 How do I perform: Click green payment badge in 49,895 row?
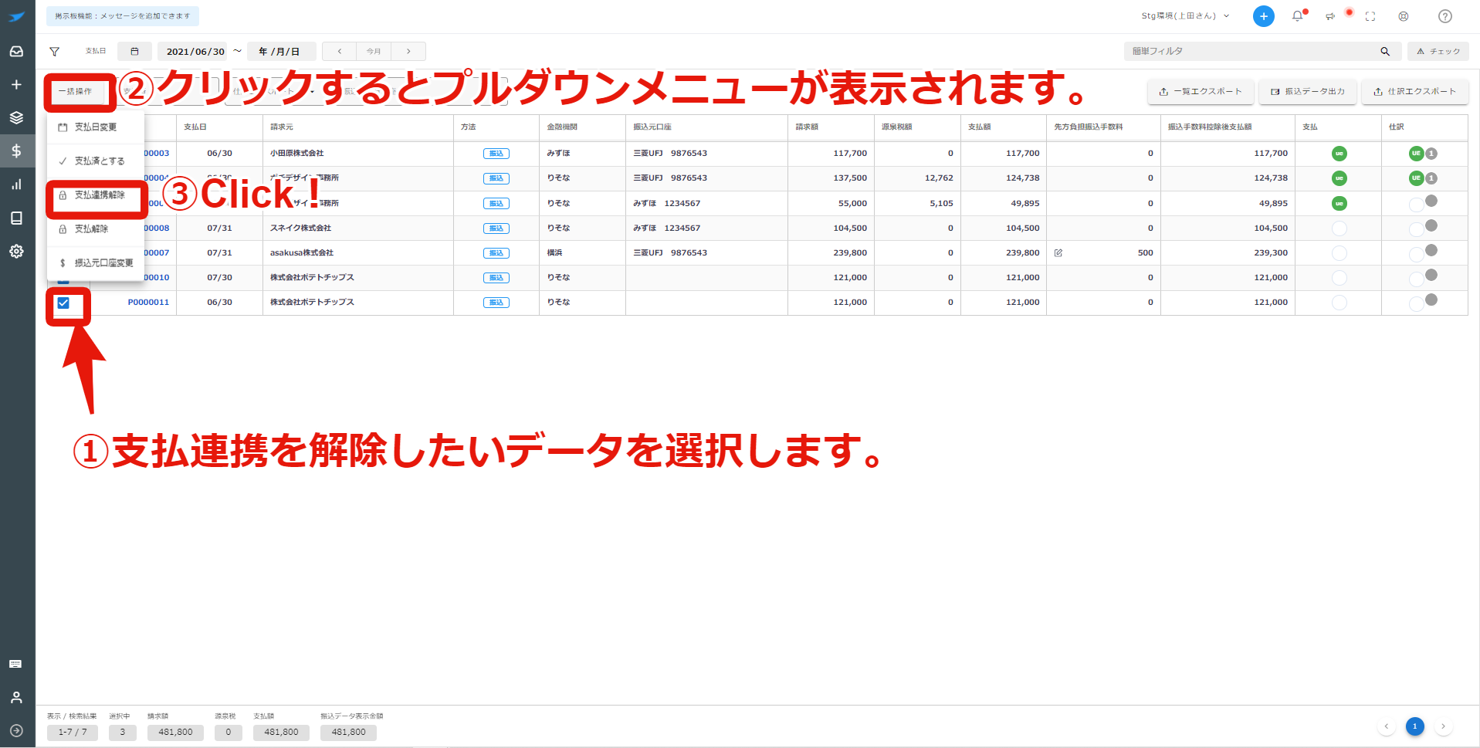pyautogui.click(x=1339, y=204)
